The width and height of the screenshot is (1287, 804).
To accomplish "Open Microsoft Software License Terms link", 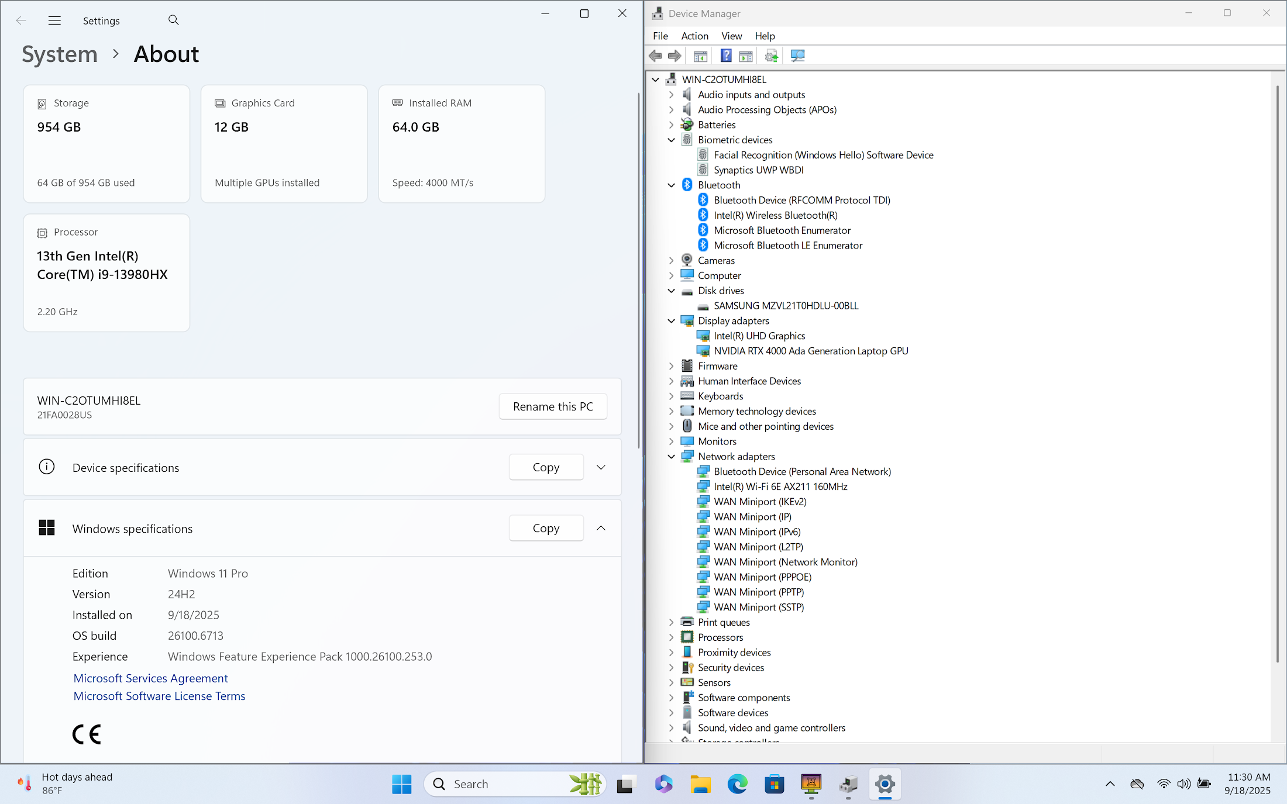I will pos(159,696).
